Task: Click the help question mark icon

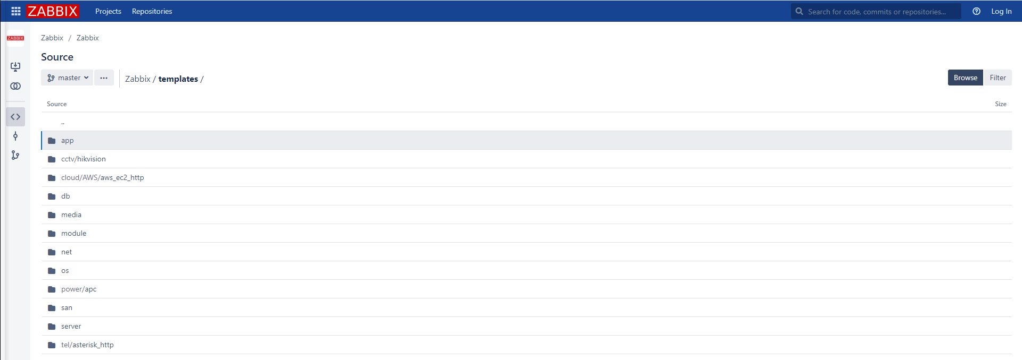Action: [x=976, y=11]
